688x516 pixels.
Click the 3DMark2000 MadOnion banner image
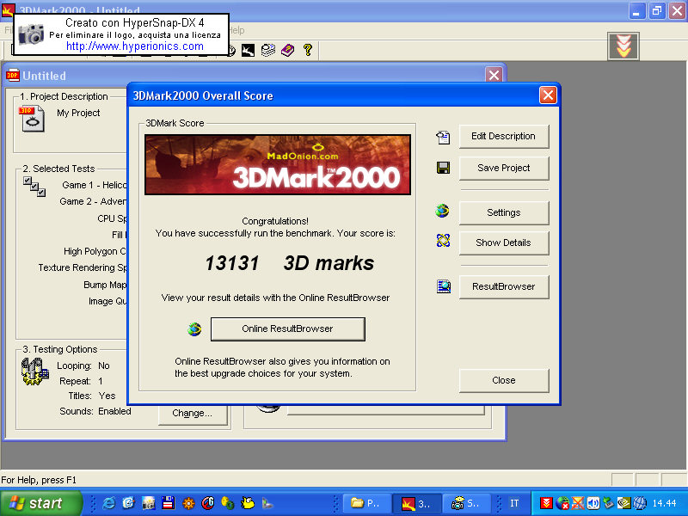point(278,164)
